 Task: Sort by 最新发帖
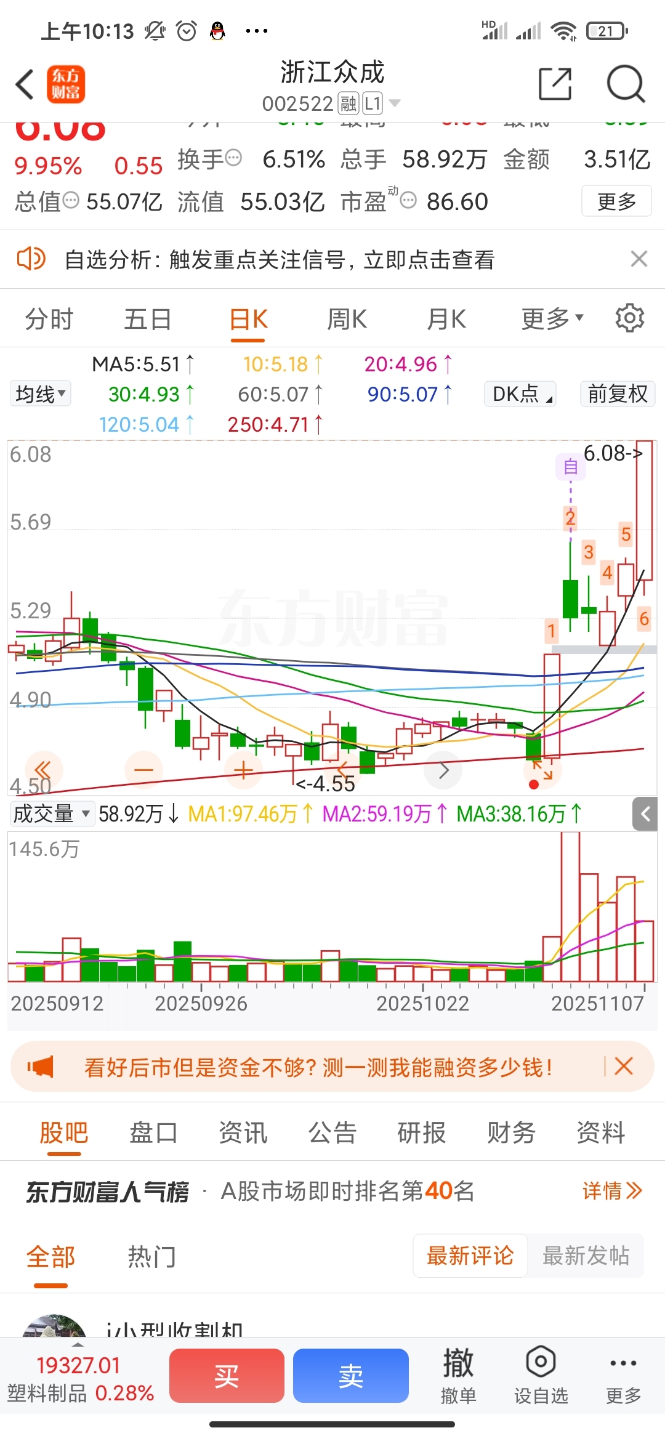tap(586, 1255)
